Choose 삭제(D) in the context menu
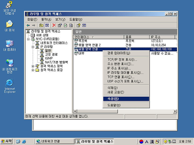 [x=126, y=88]
